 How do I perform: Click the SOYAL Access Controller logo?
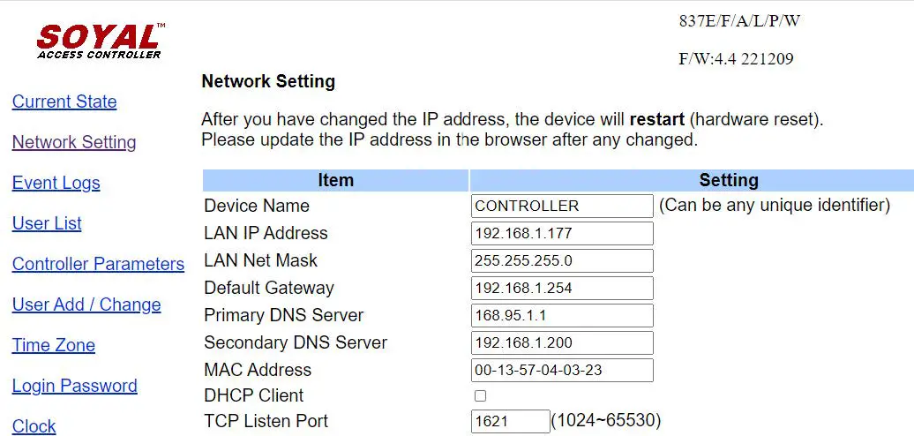coord(100,41)
